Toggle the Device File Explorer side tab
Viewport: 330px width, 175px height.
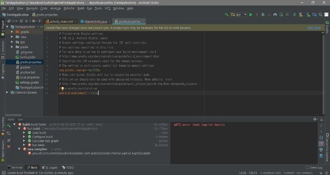(x=327, y=147)
